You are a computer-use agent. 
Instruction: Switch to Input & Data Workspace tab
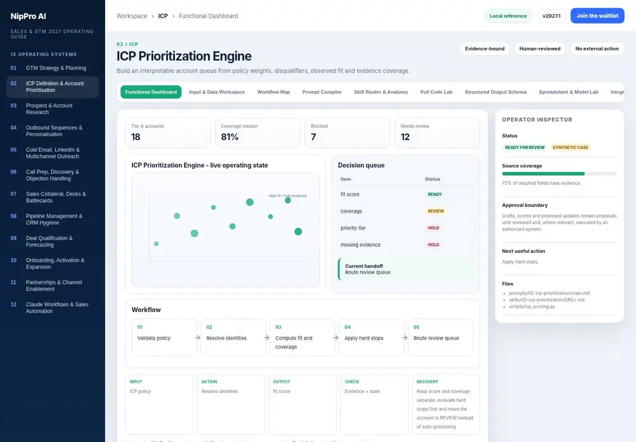(x=217, y=92)
